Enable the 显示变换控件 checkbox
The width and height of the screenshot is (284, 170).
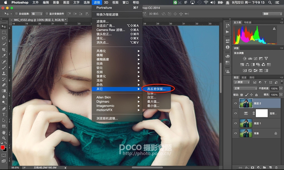click(x=47, y=14)
